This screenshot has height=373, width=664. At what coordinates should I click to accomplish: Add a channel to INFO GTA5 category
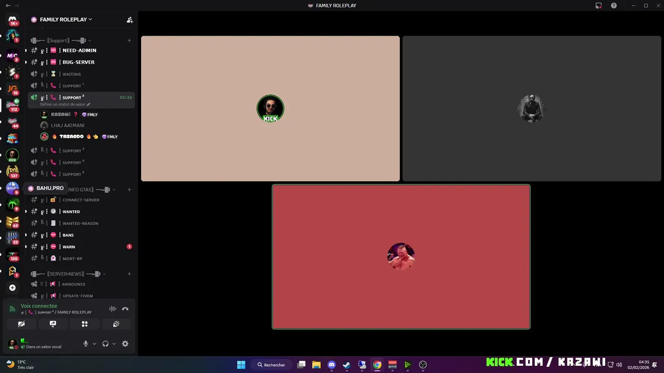point(129,190)
